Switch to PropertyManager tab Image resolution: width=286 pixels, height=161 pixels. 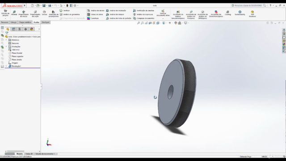point(14,29)
